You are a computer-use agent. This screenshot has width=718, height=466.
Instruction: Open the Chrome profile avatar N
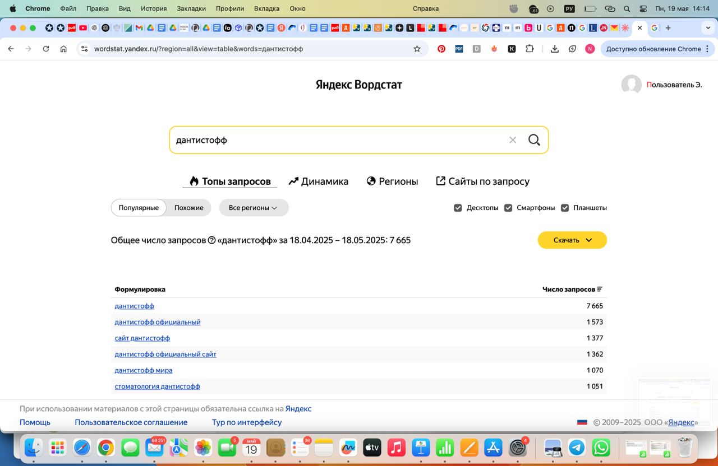[x=590, y=49]
